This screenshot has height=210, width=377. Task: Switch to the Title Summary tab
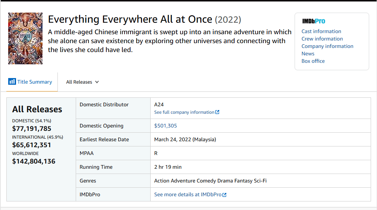(x=35, y=82)
